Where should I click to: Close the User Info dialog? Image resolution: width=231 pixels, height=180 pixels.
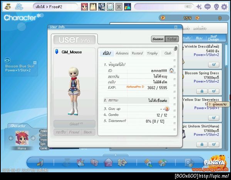(176, 27)
